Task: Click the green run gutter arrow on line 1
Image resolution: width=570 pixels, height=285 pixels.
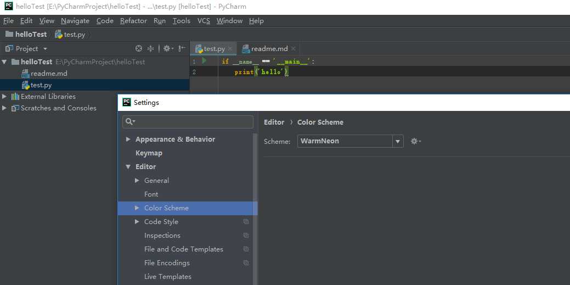Action: 204,61
